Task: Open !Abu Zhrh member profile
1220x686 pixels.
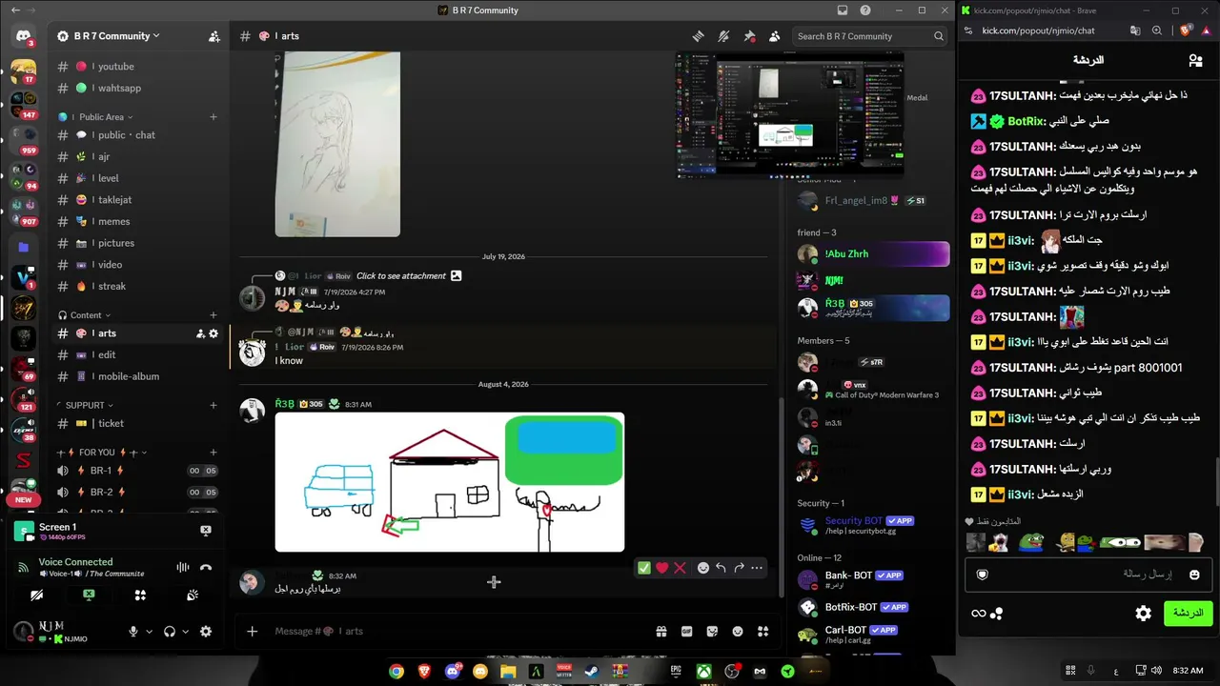Action: click(872, 254)
